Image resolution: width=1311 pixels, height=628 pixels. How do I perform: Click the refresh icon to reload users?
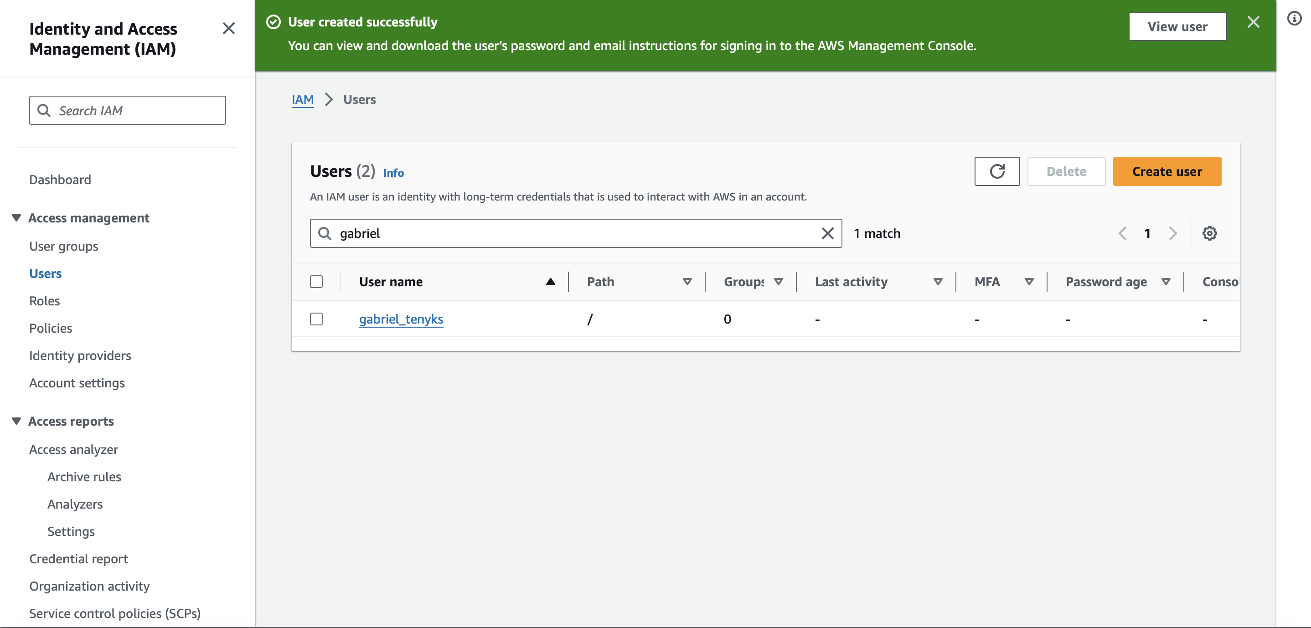pyautogui.click(x=996, y=171)
